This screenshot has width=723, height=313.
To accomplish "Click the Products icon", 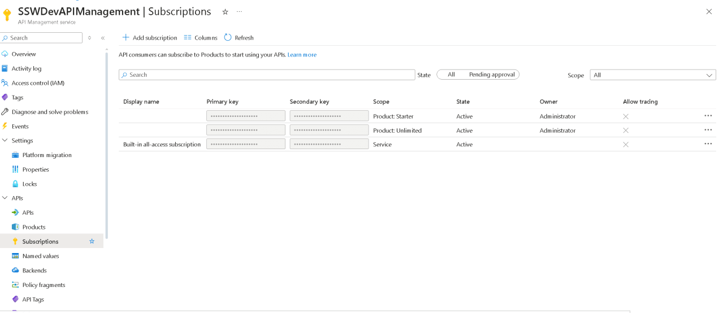I will (x=15, y=227).
